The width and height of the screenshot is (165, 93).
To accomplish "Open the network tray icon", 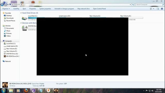I will pyautogui.click(x=150, y=91).
